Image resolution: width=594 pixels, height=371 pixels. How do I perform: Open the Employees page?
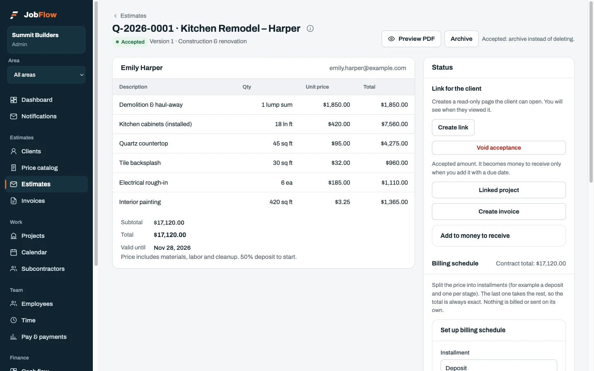pyautogui.click(x=46, y=304)
